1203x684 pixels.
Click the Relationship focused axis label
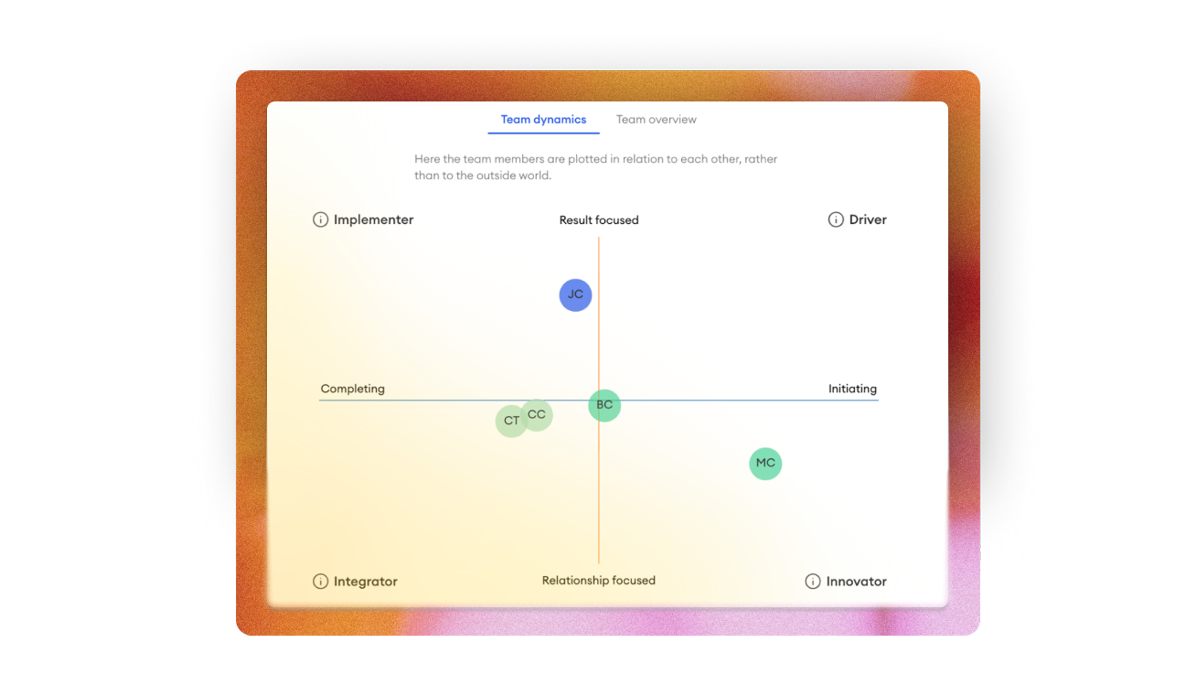pyautogui.click(x=598, y=580)
